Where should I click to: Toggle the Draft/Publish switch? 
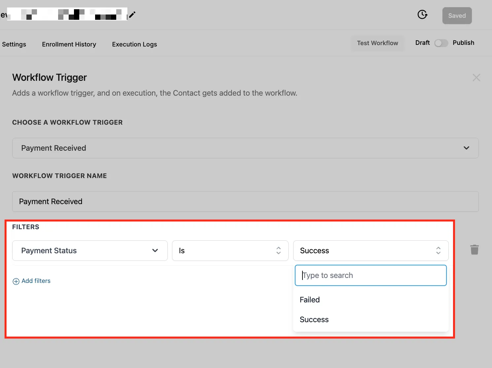pos(441,43)
